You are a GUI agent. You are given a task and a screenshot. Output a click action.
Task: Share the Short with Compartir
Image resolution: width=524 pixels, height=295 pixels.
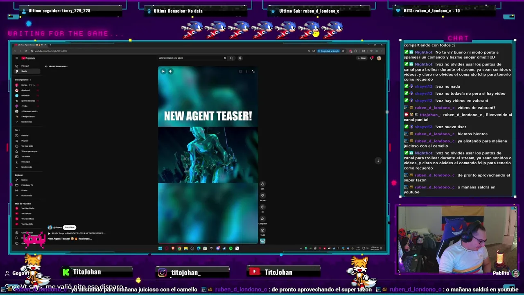point(262,218)
